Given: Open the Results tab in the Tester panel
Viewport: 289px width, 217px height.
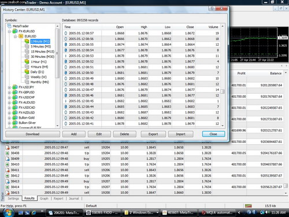Looking at the screenshot, I should [x=29, y=198].
